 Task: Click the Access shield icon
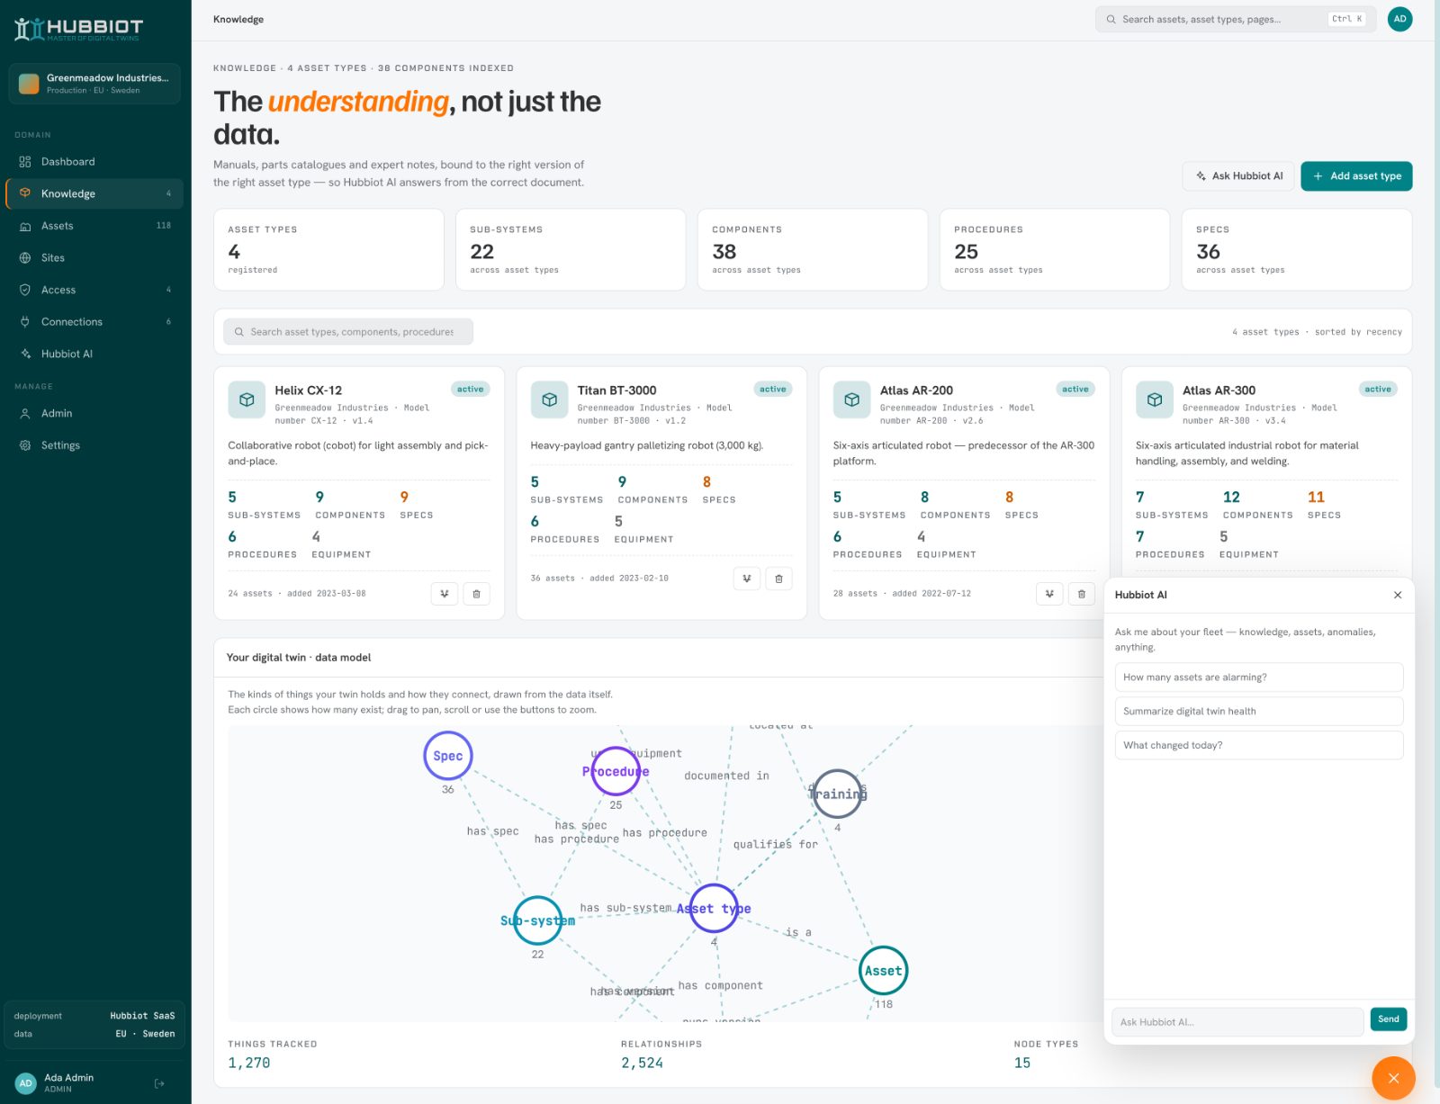[25, 290]
